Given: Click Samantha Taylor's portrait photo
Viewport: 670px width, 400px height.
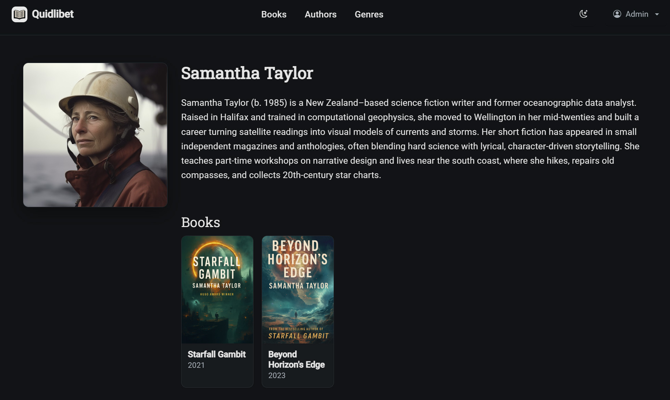Looking at the screenshot, I should (95, 135).
